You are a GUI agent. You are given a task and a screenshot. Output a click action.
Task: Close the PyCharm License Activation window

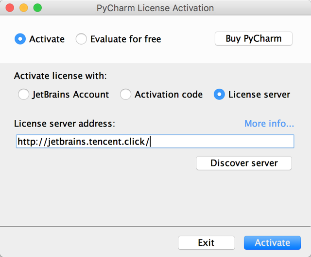10,8
